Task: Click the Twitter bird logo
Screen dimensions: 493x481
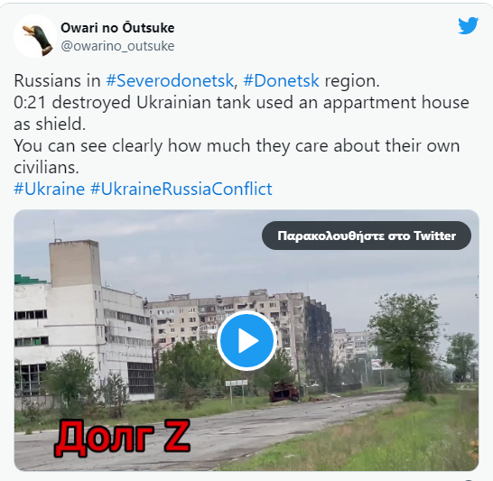Action: click(468, 26)
